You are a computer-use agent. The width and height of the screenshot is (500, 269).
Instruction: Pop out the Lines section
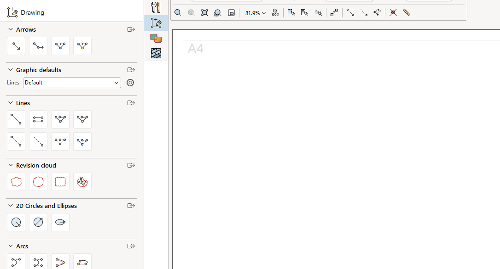131,103
